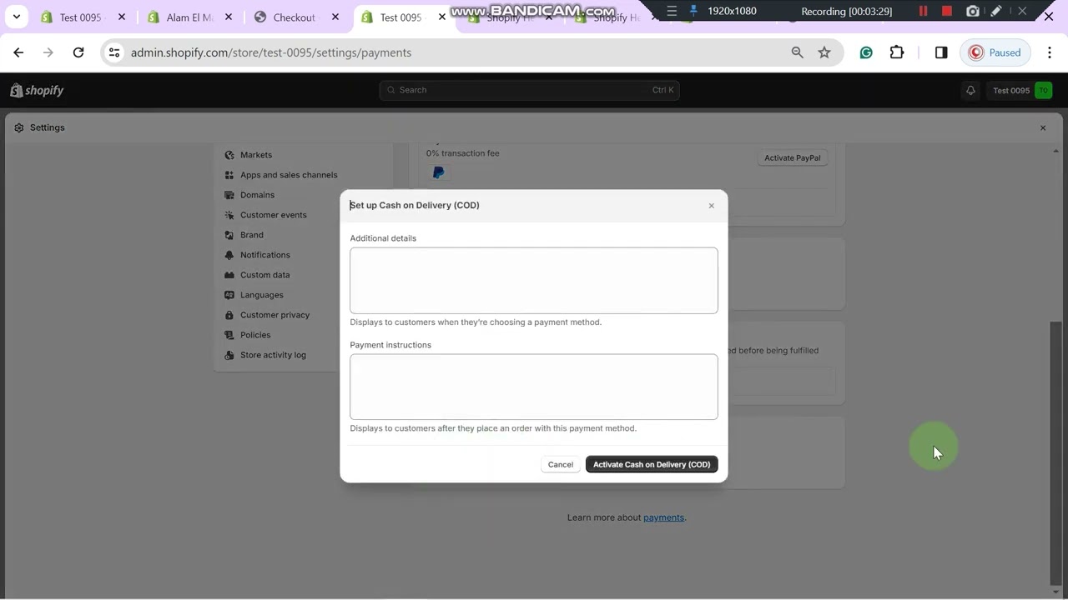Image resolution: width=1068 pixels, height=600 pixels.
Task: Stop the Bandicam recording
Action: (x=947, y=11)
